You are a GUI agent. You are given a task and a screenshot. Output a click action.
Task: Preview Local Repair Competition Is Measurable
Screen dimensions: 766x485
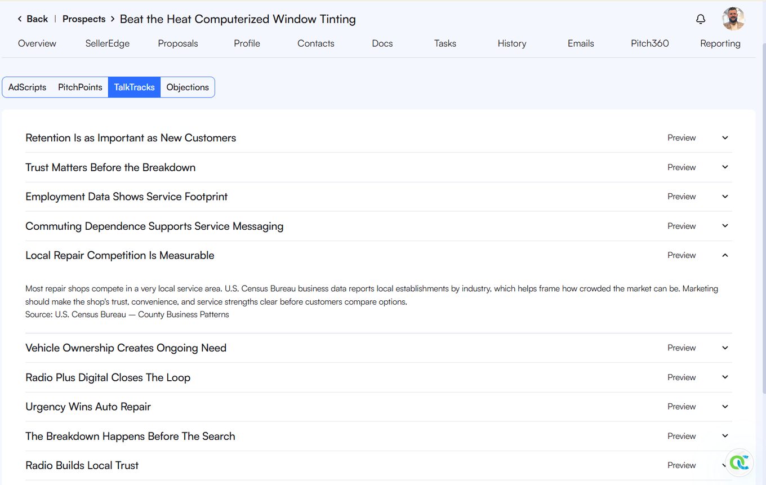(682, 255)
